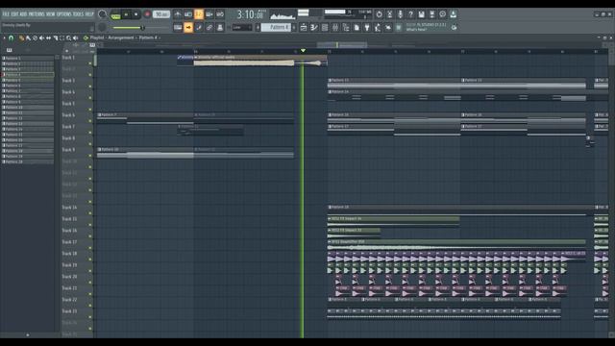Click the Play button
615x346 pixels.
(126, 14)
